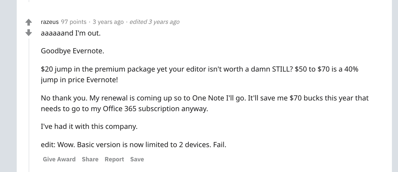
Task: Click the "Goodbye Evernote." paragraph
Action: (72, 51)
